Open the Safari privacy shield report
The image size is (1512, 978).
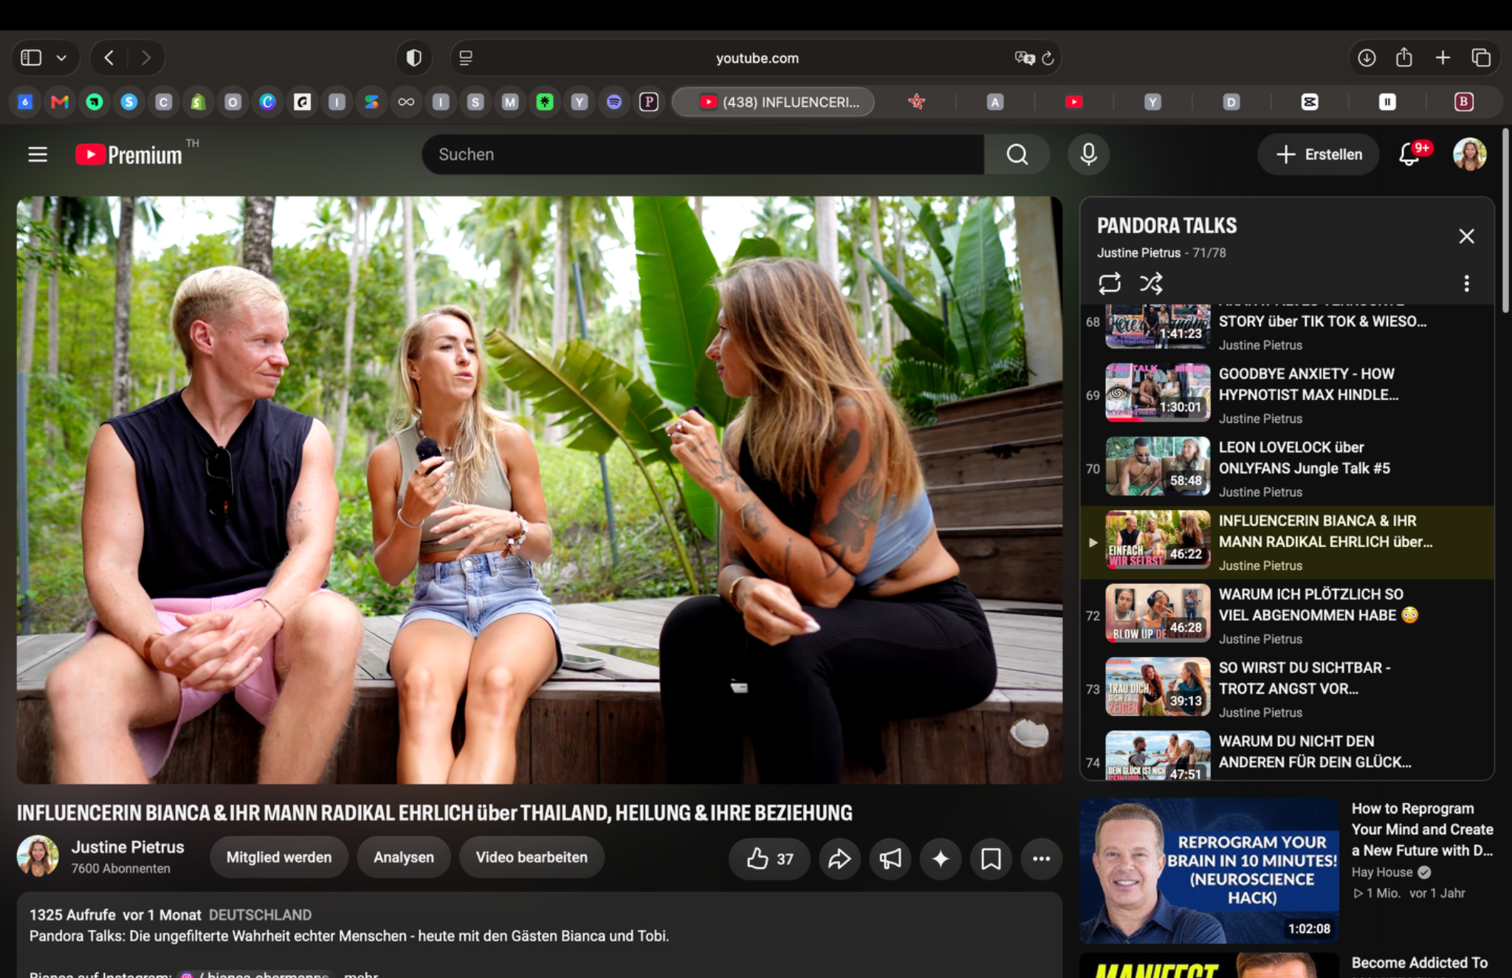coord(414,58)
